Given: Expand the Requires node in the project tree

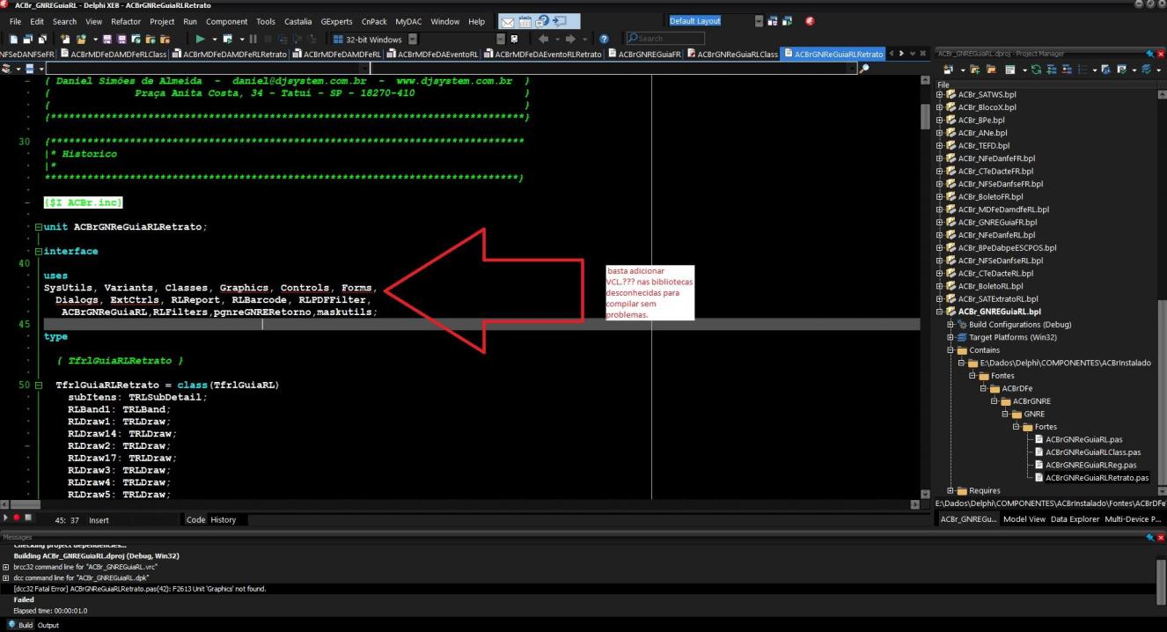Looking at the screenshot, I should coord(950,490).
